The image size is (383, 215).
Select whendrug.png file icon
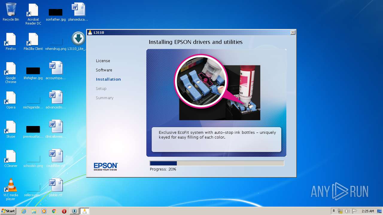click(56, 43)
